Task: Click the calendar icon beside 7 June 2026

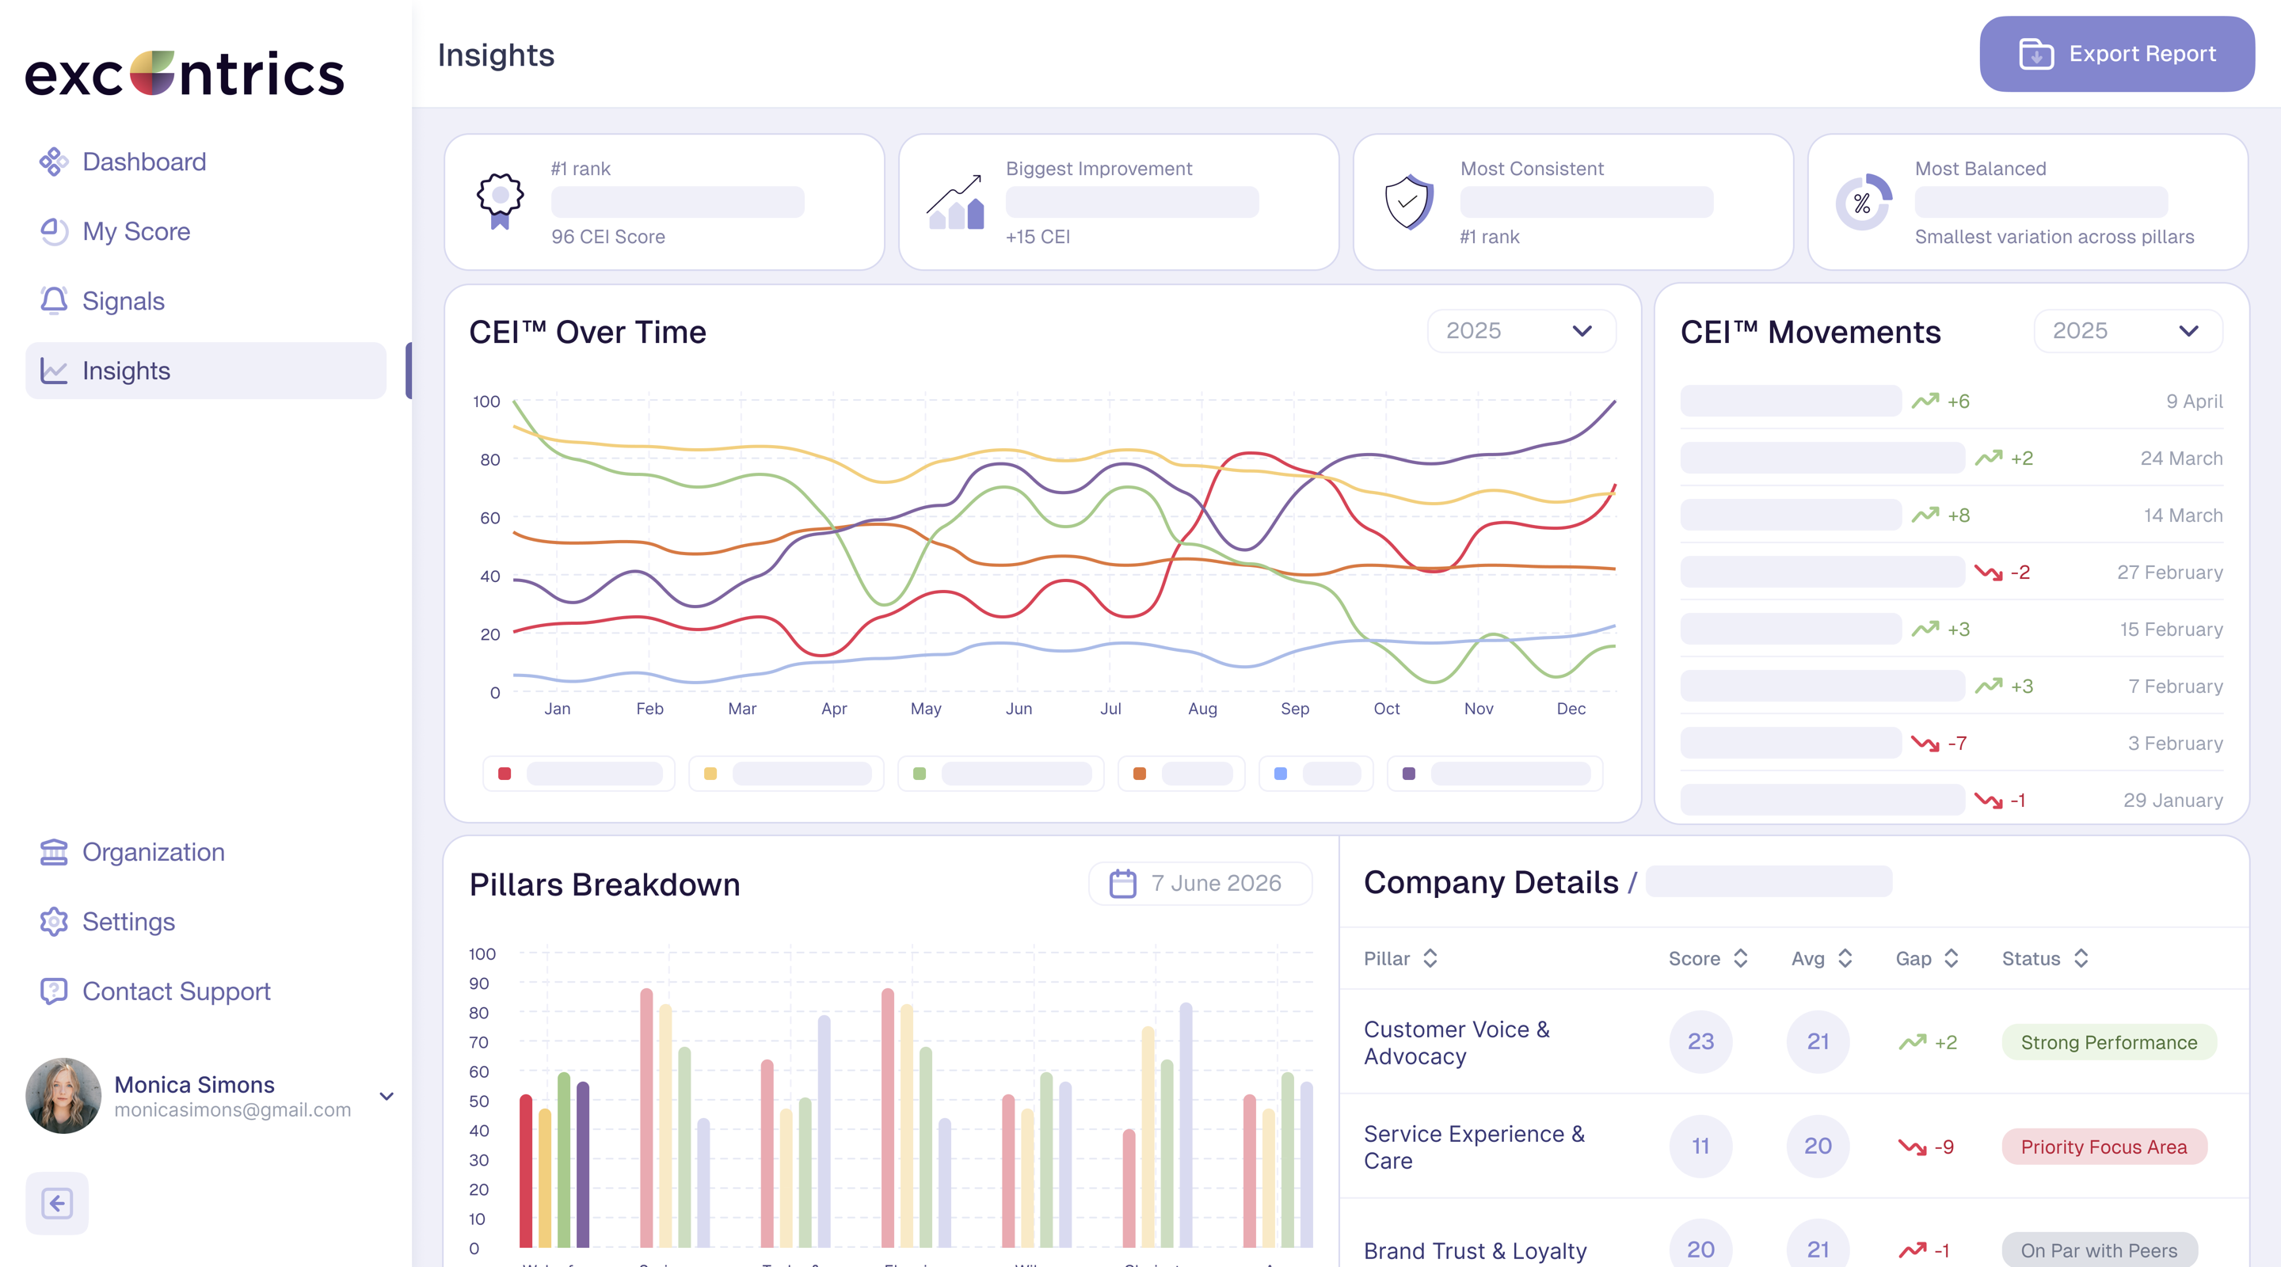Action: click(1123, 884)
